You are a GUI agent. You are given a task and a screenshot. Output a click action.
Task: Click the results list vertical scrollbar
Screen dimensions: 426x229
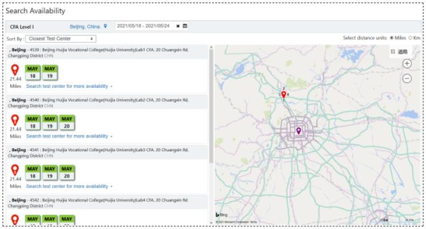pyautogui.click(x=211, y=106)
